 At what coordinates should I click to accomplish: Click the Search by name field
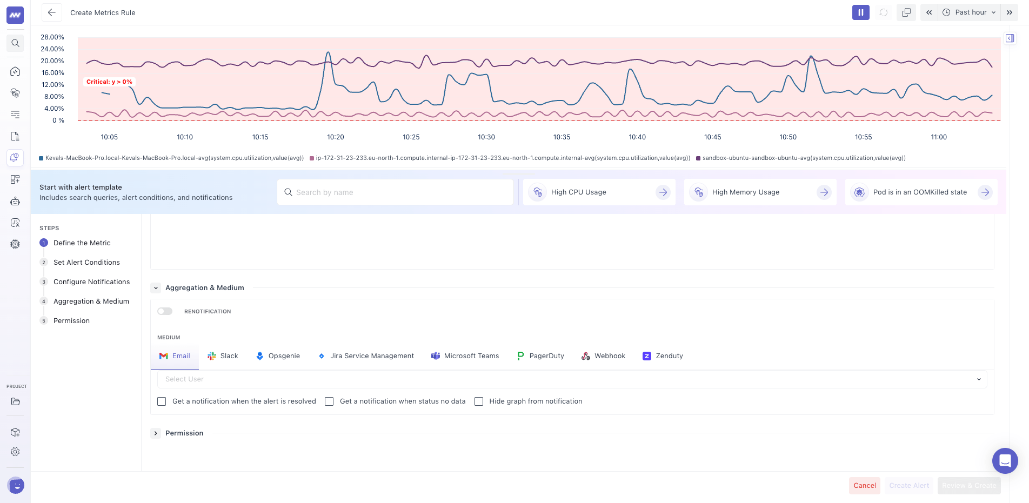[x=395, y=192]
